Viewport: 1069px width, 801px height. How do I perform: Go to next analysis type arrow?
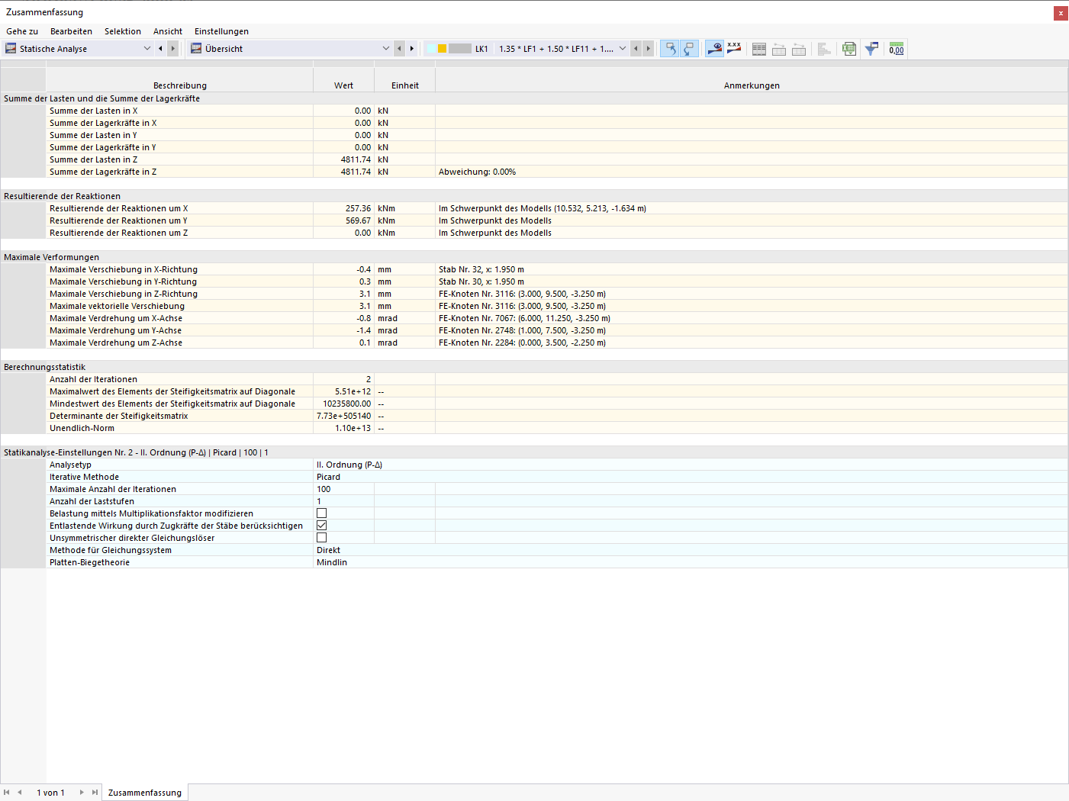[x=173, y=49]
